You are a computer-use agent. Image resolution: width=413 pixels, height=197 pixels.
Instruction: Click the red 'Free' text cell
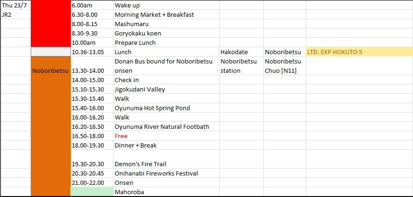[166, 136]
